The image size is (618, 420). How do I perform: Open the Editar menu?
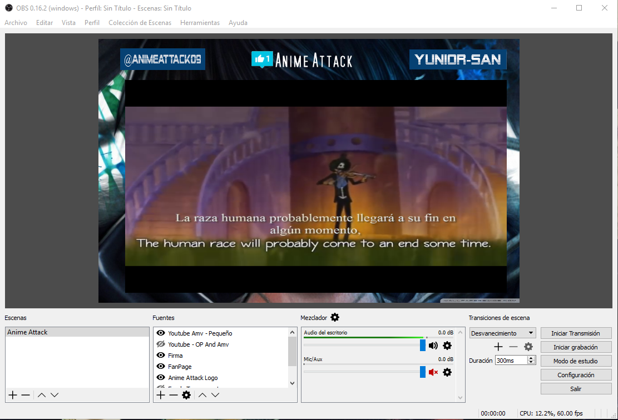coord(45,23)
